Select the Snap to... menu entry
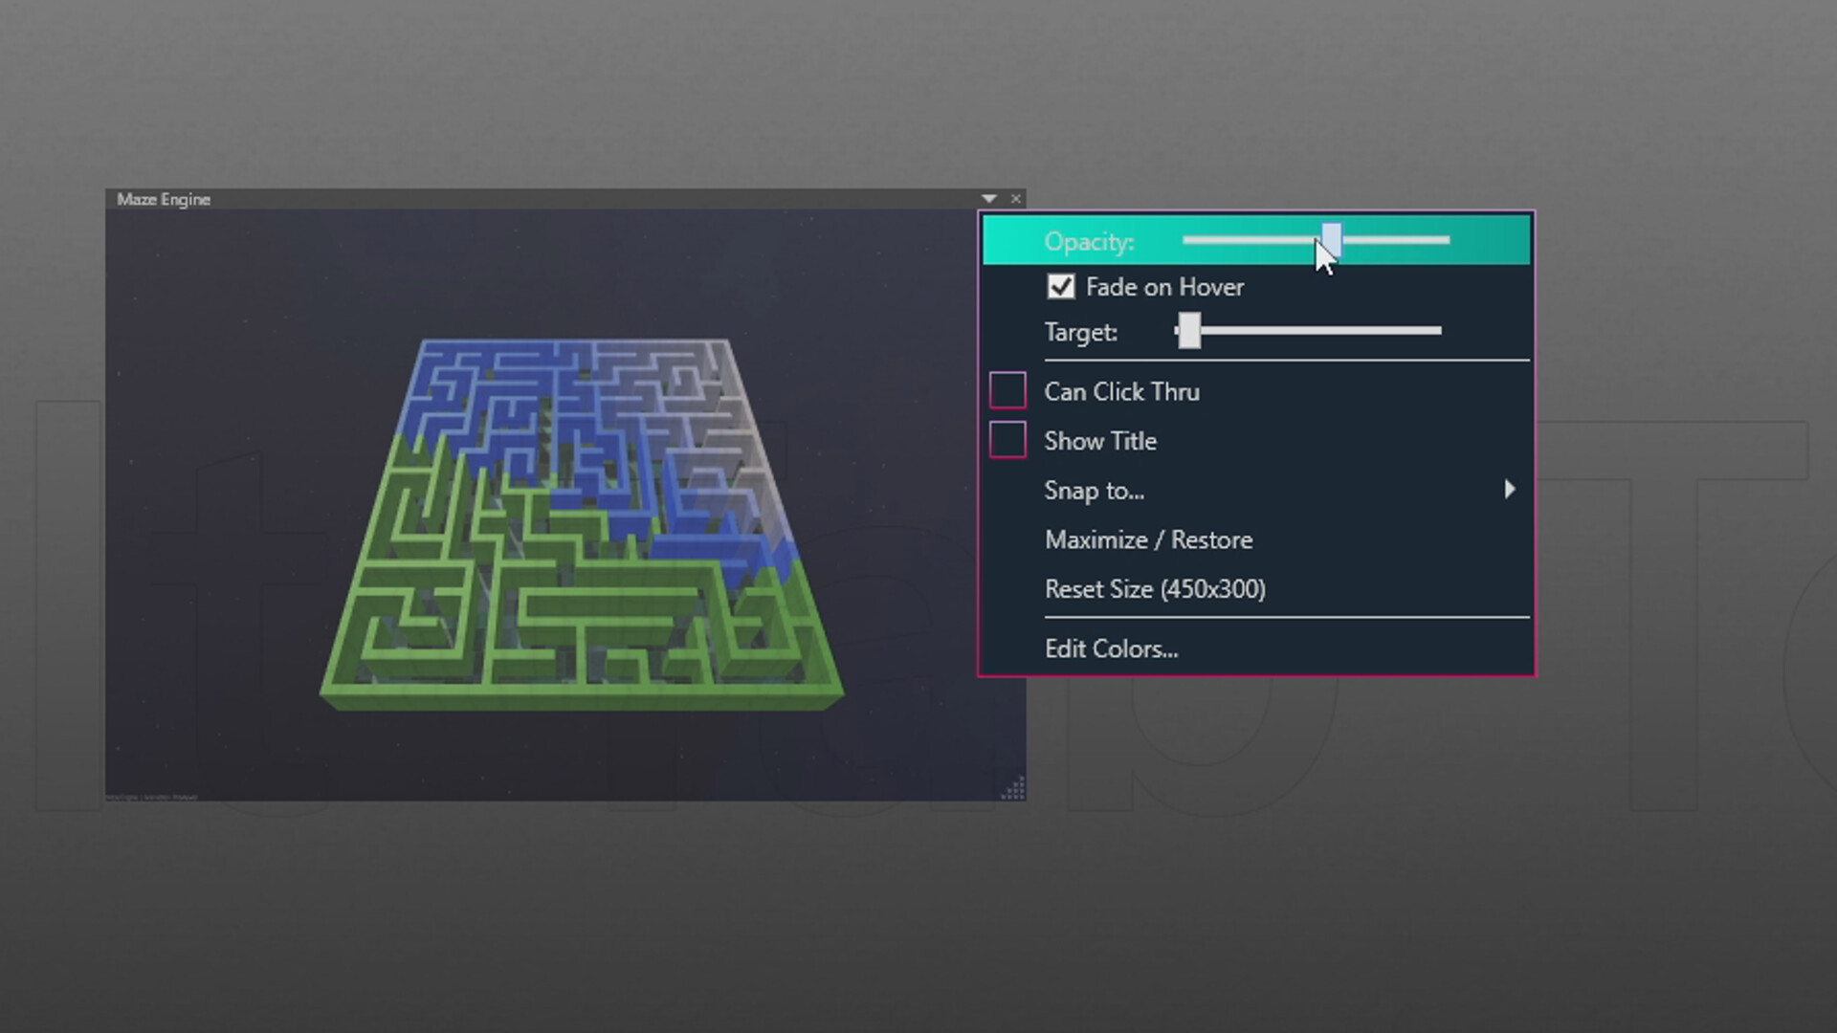The image size is (1837, 1033). [x=1094, y=491]
